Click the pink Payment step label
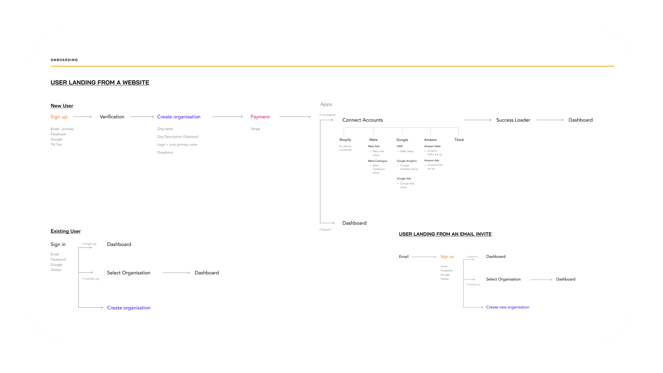Image resolution: width=663 pixels, height=373 pixels. tap(260, 117)
